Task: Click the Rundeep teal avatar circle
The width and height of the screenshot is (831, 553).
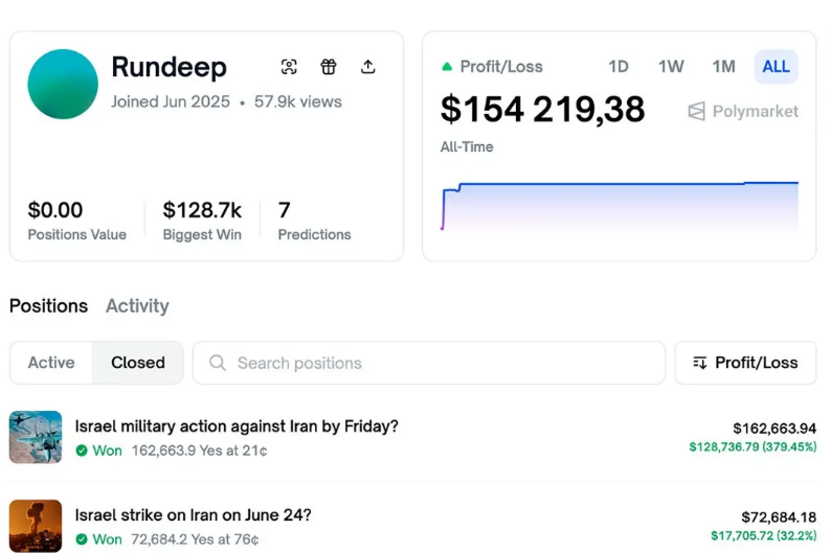Action: coord(63,84)
